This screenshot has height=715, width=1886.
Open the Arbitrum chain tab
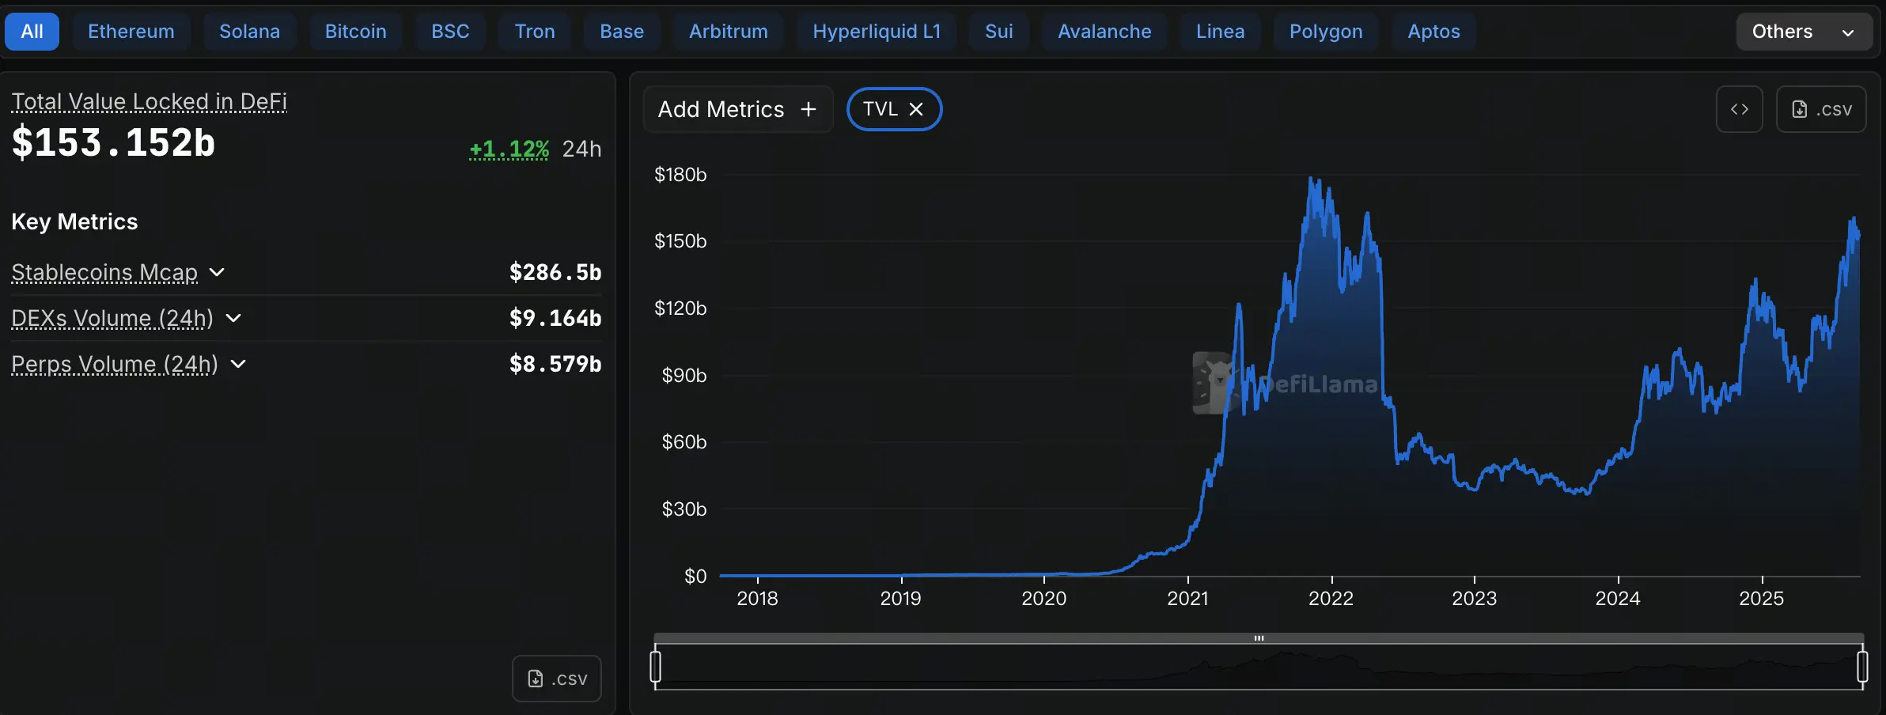(729, 32)
